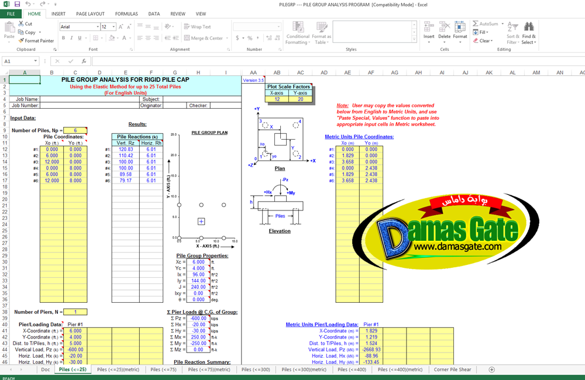Expand the Name Box dropdown
This screenshot has width=585, height=380.
[x=36, y=61]
